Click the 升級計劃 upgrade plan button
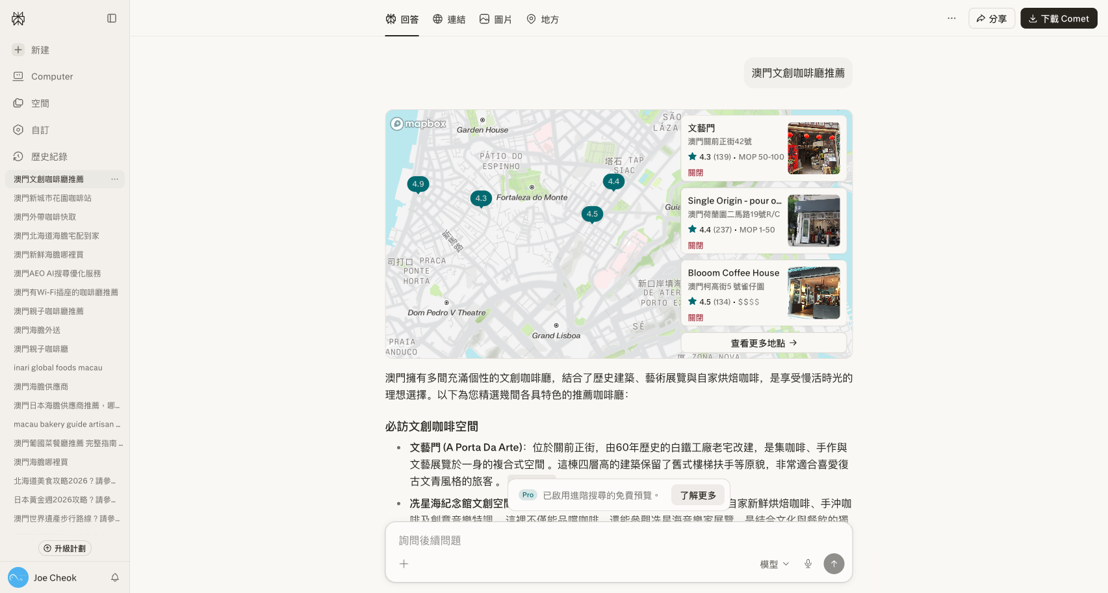This screenshot has width=1108, height=593. (x=65, y=549)
